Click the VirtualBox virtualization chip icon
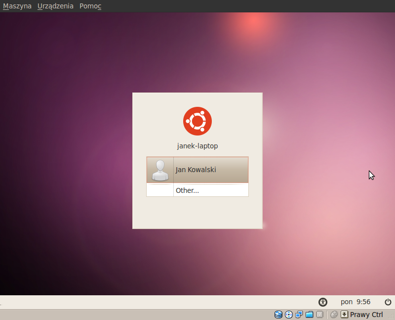The image size is (395, 320). point(319,315)
